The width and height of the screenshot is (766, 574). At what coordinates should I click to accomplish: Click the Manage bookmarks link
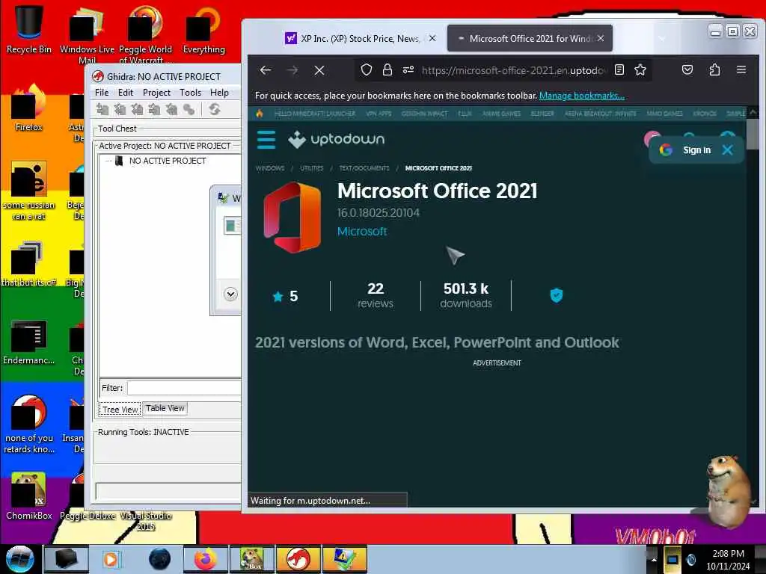(x=581, y=96)
